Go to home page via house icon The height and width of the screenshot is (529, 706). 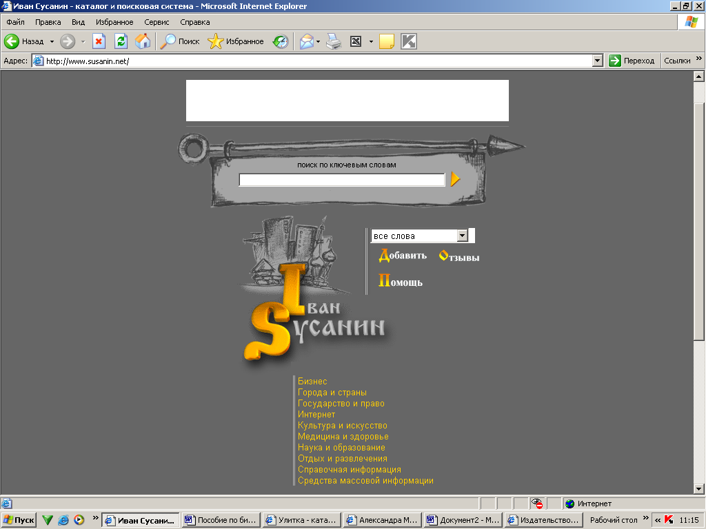pos(143,41)
